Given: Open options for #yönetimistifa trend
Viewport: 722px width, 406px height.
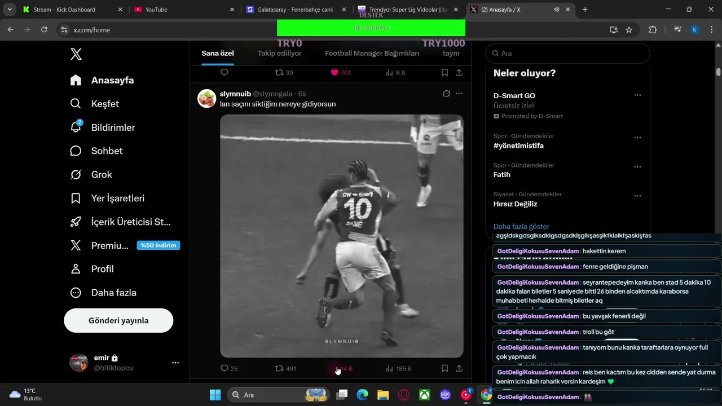Looking at the screenshot, I should pyautogui.click(x=637, y=138).
